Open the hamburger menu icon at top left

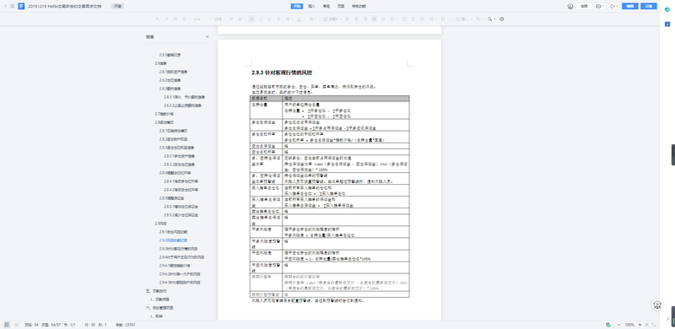click(13, 6)
